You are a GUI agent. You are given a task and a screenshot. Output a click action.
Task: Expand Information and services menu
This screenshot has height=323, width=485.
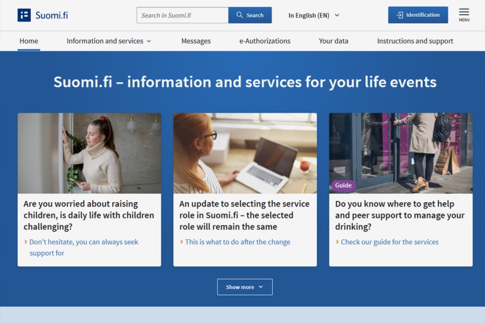pos(108,41)
